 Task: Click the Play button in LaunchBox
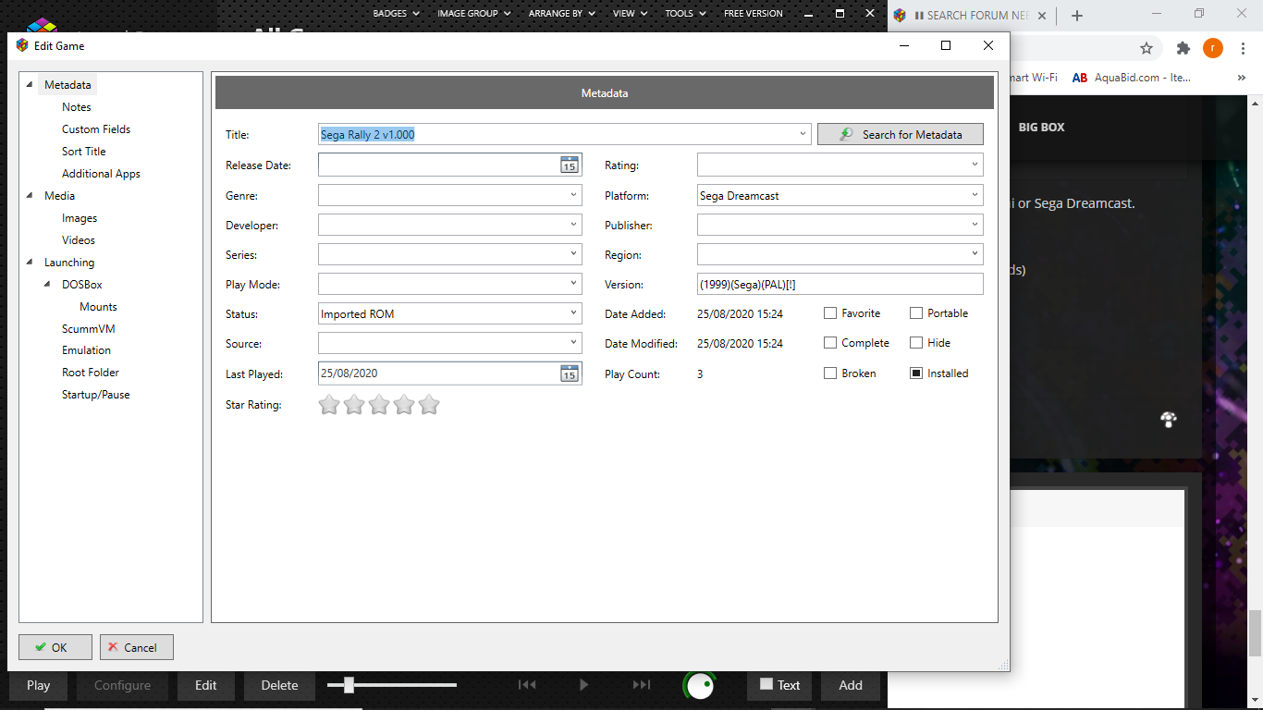[x=39, y=685]
